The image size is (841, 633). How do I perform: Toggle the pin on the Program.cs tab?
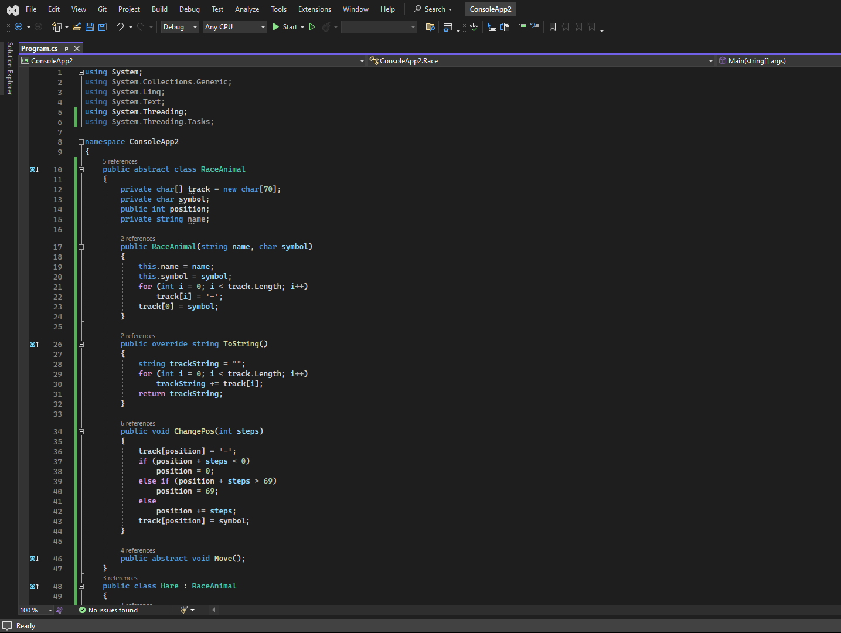coord(66,49)
